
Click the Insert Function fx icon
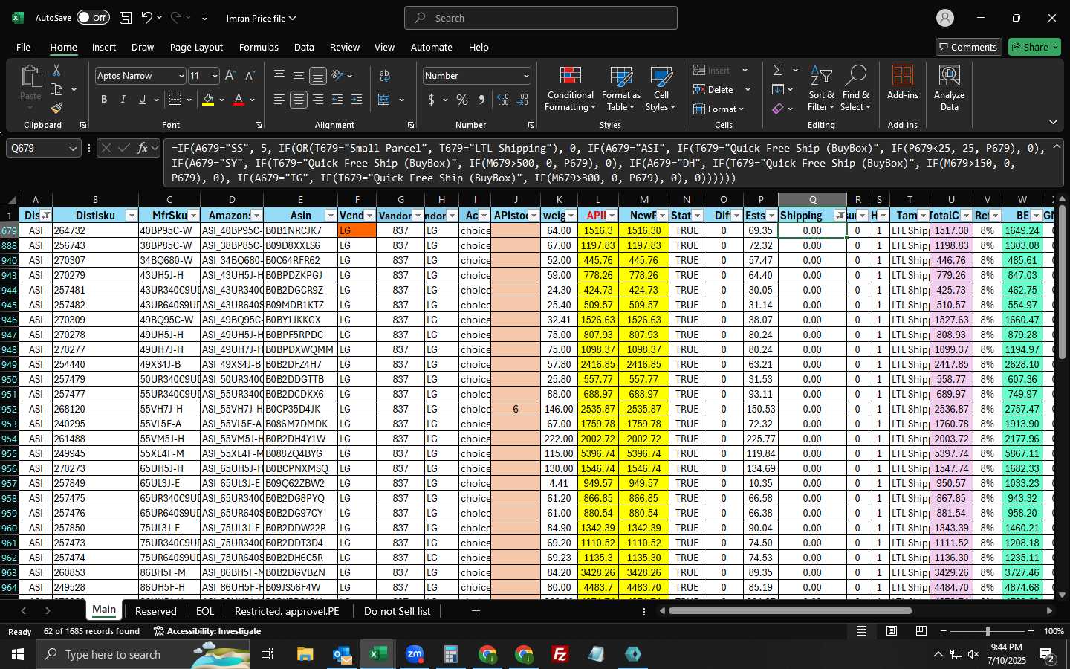point(142,148)
